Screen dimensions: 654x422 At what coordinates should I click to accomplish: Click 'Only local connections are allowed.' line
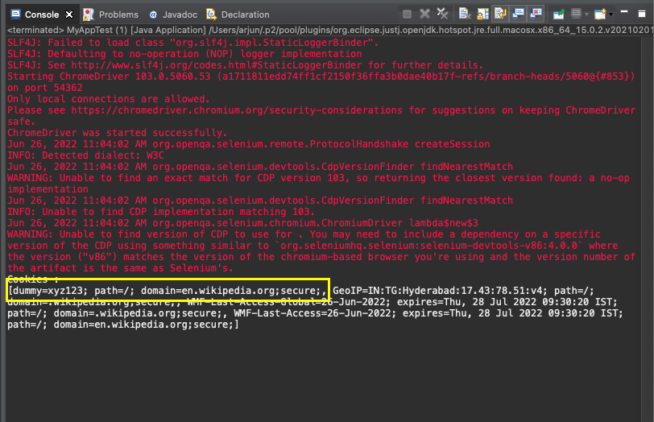tap(109, 99)
